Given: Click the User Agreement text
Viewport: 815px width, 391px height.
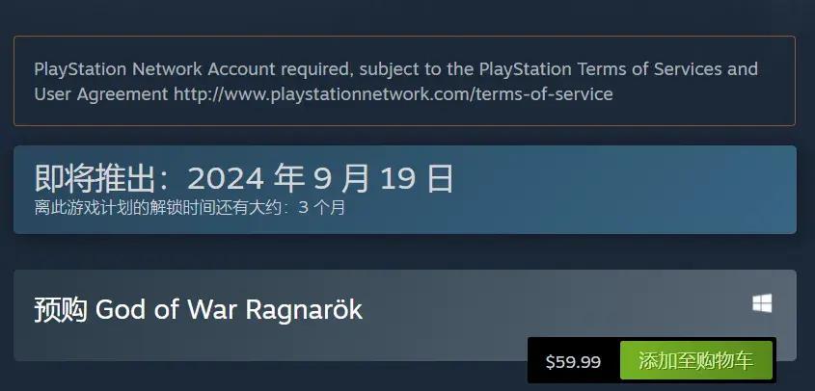Looking at the screenshot, I should (101, 94).
